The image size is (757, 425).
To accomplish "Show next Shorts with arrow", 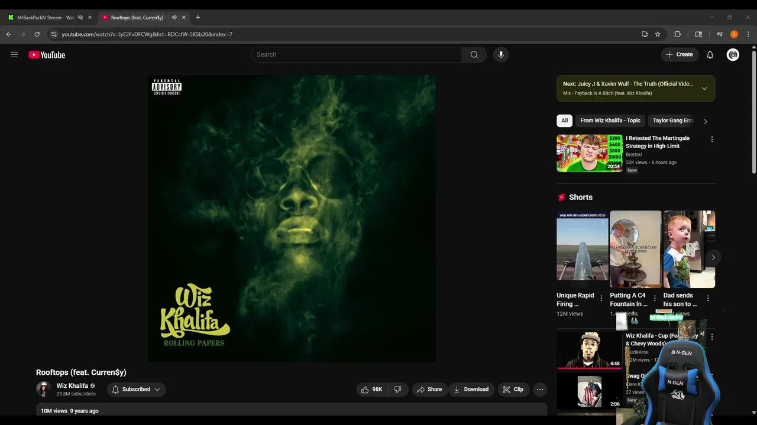I will tap(713, 257).
